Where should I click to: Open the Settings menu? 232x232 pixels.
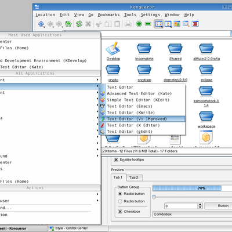(150, 14)
